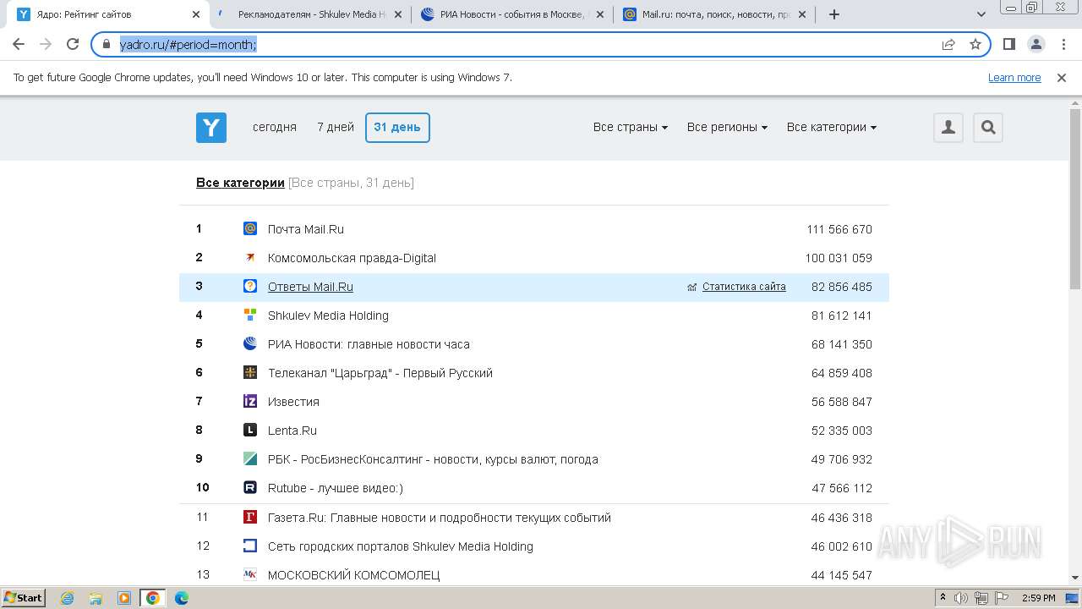Click the Lenta.Ru favicon

(250, 430)
